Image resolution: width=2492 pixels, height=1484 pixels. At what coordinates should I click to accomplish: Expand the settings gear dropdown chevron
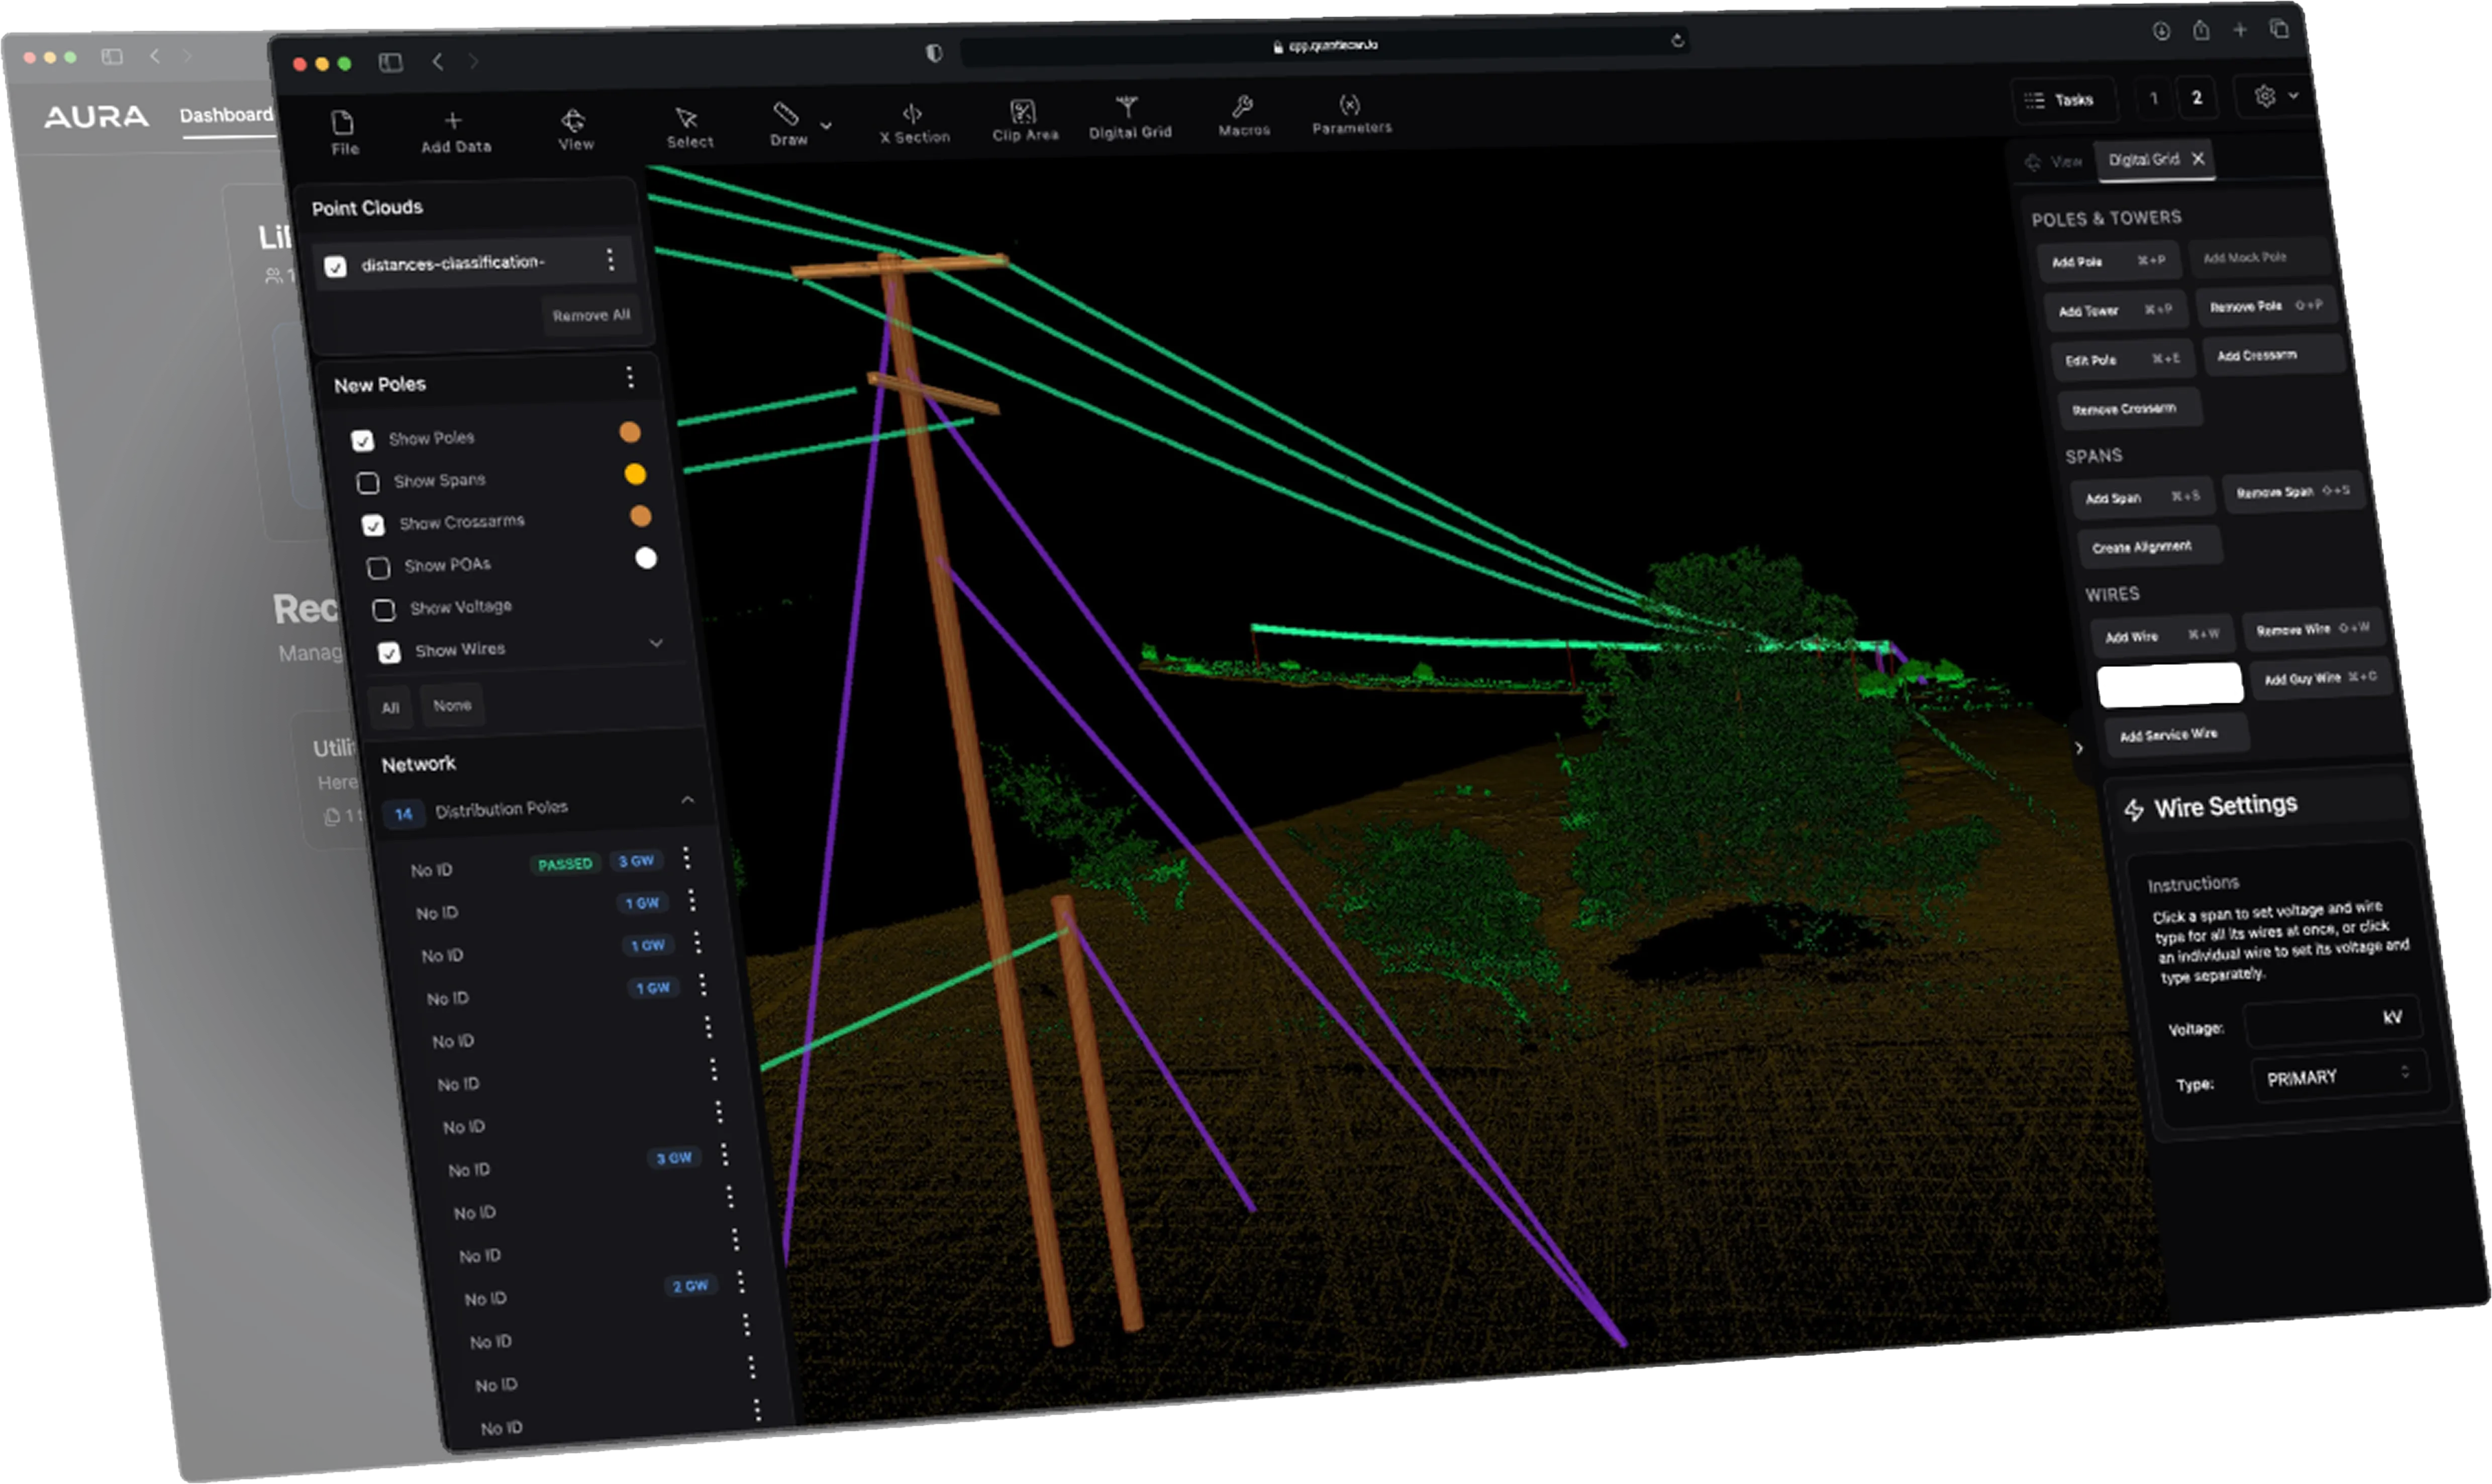[2293, 95]
